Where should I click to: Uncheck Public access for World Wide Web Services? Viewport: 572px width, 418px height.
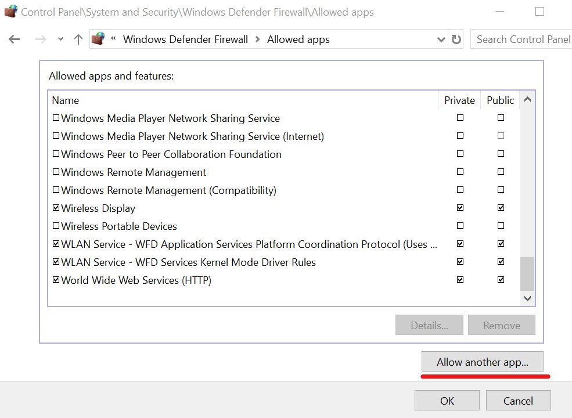point(501,279)
